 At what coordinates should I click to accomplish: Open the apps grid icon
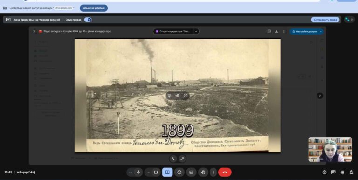point(342,172)
